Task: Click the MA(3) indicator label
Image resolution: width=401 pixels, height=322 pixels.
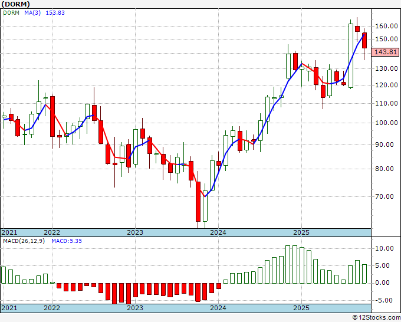Action: 32,13
